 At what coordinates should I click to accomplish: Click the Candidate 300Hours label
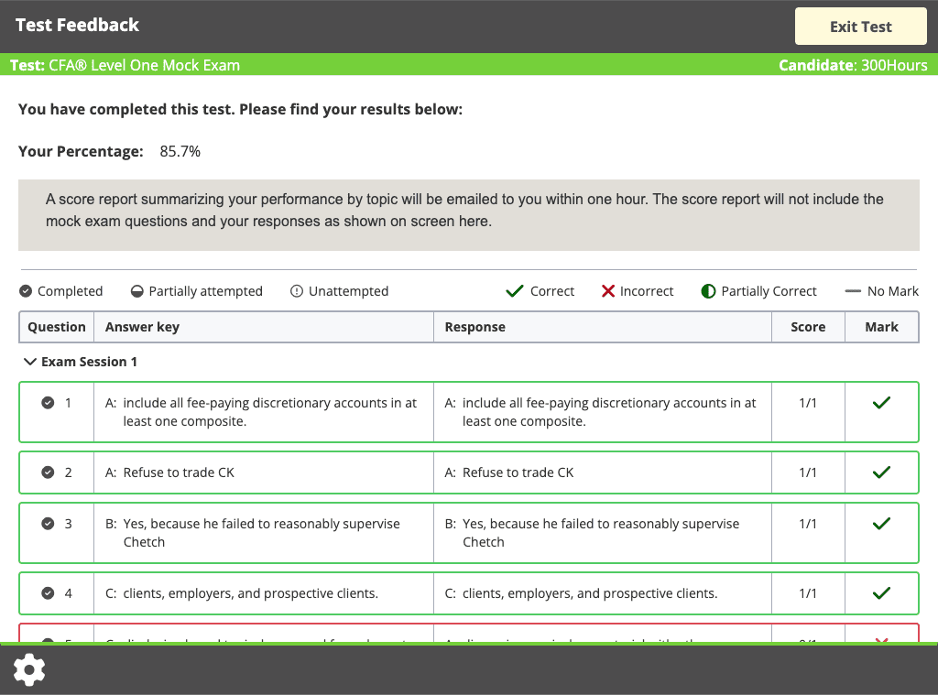854,65
